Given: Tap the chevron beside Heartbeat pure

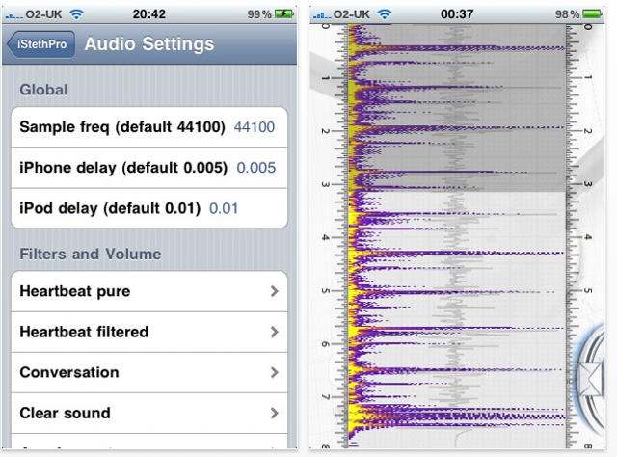Looking at the screenshot, I should click(274, 291).
